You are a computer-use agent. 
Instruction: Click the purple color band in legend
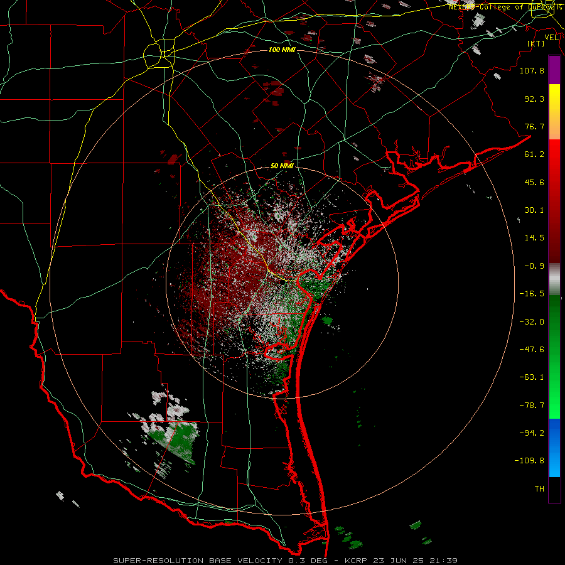coord(554,70)
